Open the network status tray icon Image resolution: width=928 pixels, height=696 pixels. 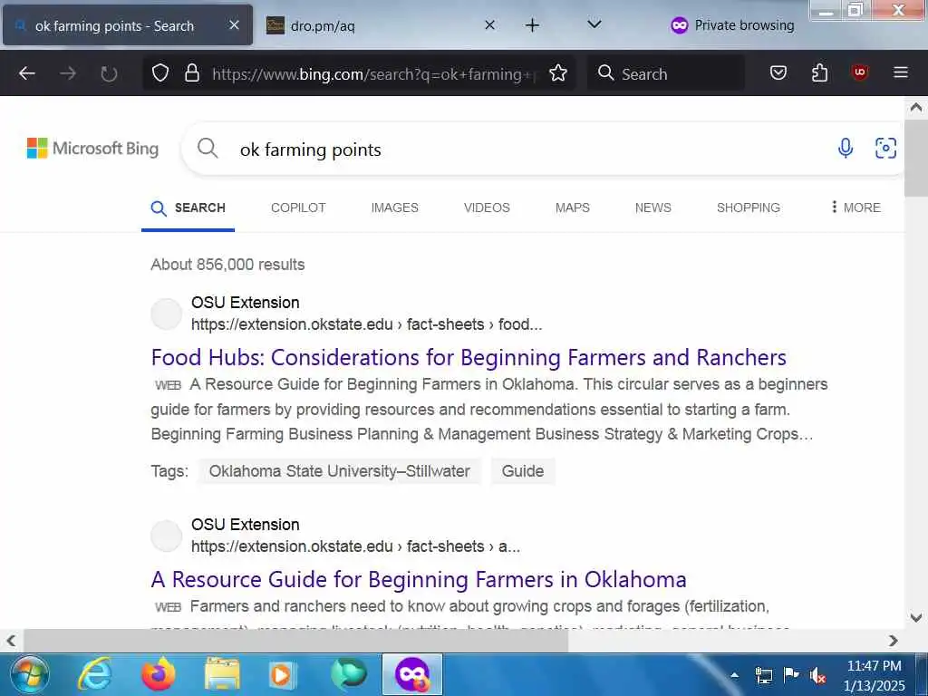click(x=763, y=675)
